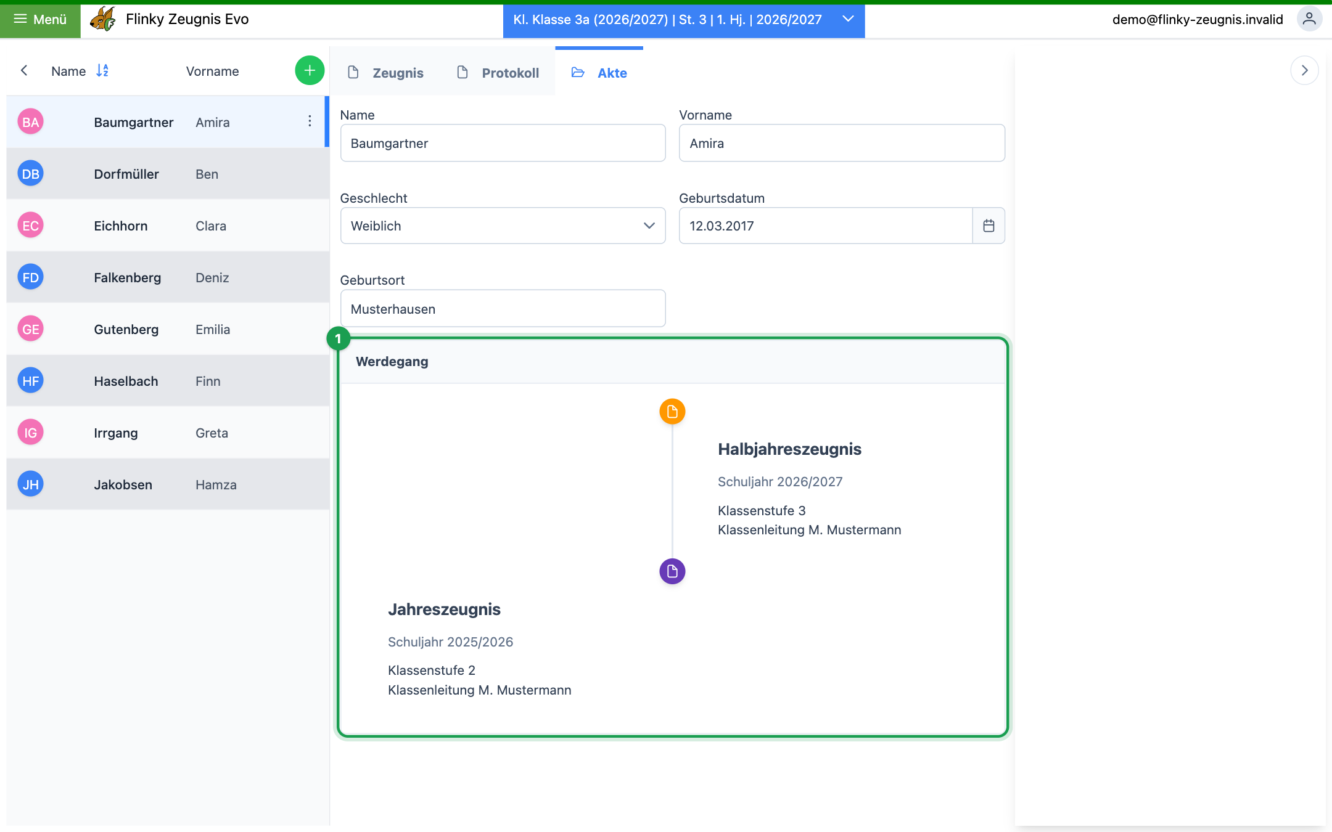The height and width of the screenshot is (832, 1332).
Task: Open the user profile icon
Action: click(x=1309, y=19)
